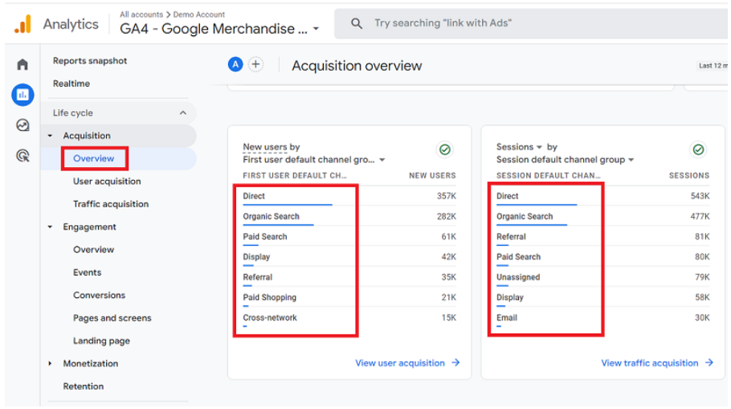This screenshot has height=409, width=731.
Task: Expand the Monetization tree arrow
Action: [x=50, y=363]
